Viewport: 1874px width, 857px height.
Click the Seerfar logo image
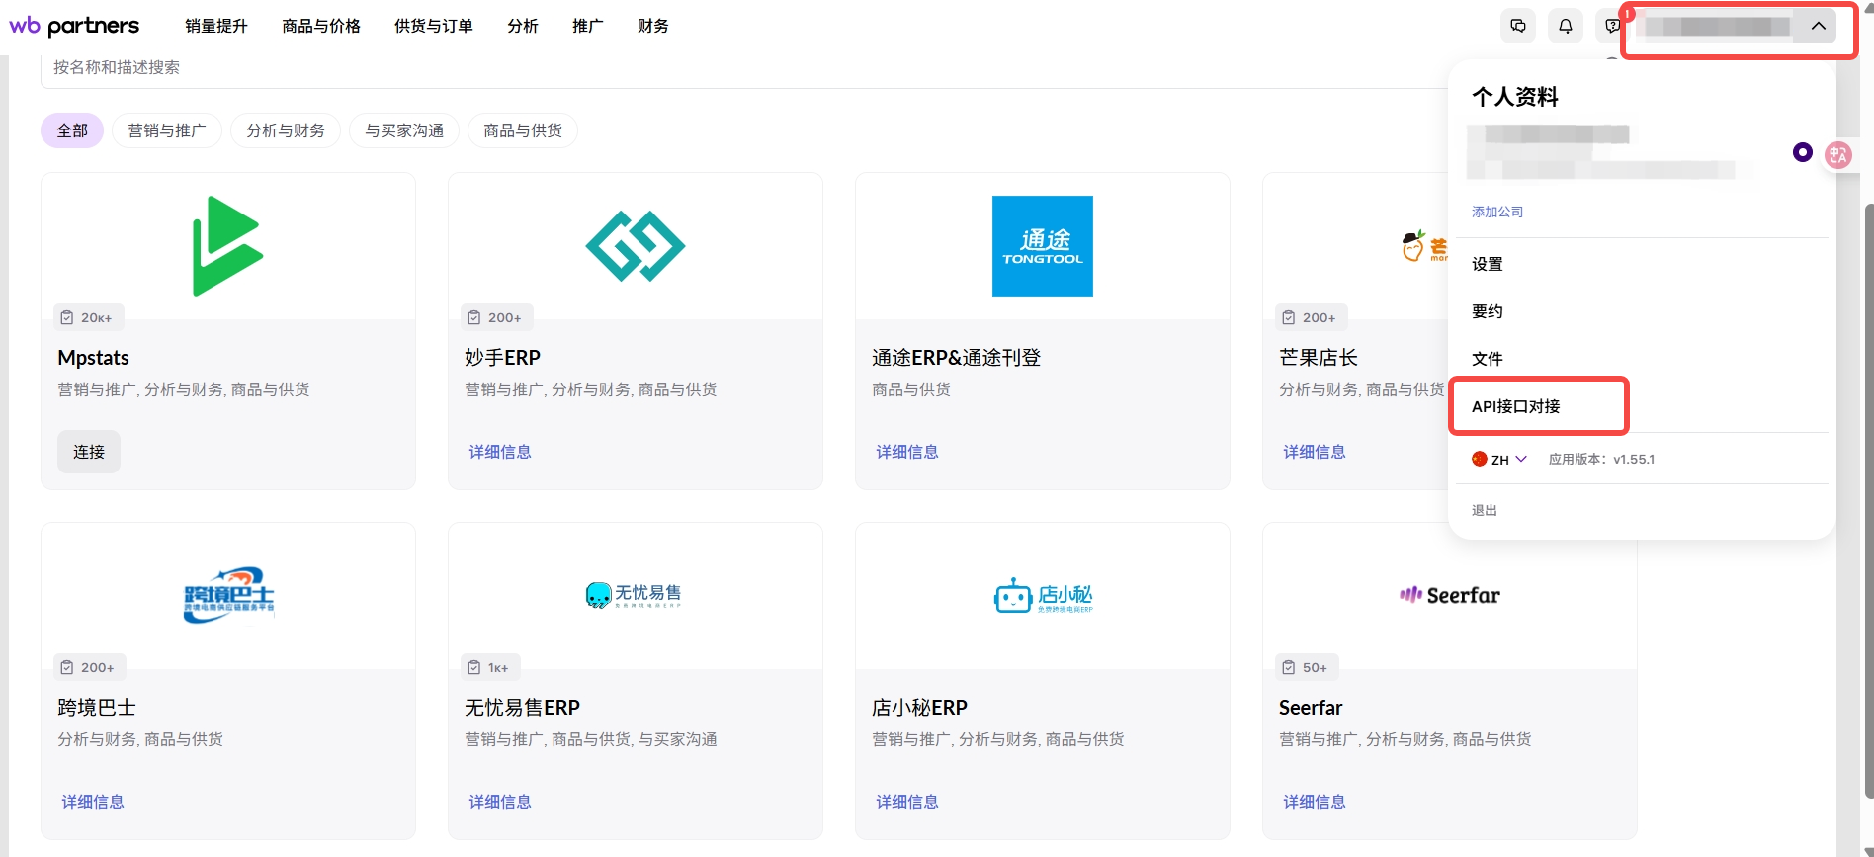(1450, 595)
